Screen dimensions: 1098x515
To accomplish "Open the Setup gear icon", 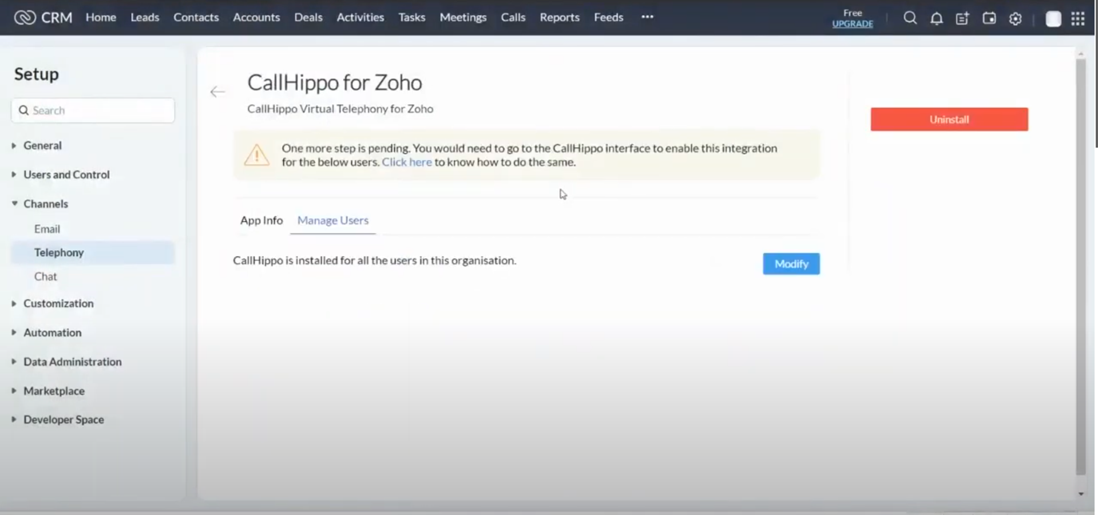I will (1015, 19).
